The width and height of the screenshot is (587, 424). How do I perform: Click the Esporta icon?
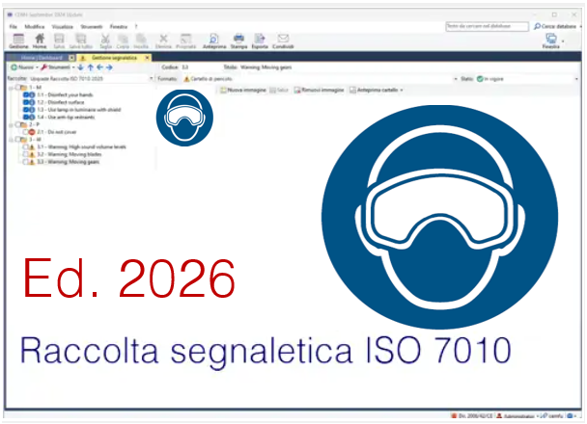(261, 40)
